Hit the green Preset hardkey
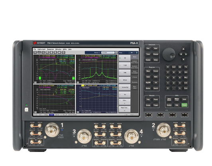 [x=184, y=105]
